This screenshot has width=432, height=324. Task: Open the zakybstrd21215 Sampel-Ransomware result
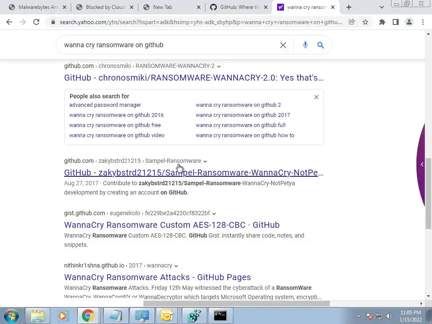[x=194, y=173]
